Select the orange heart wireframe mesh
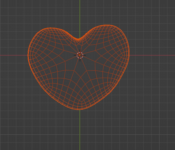The width and height of the screenshot is (175, 150). coord(79,67)
